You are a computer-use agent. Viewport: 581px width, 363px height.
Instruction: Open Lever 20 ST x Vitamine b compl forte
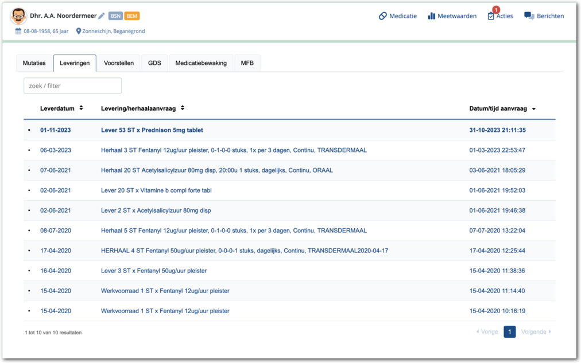tap(156, 190)
